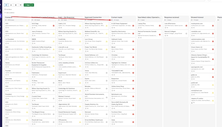Click the Contact made stage header

pos(117,17)
